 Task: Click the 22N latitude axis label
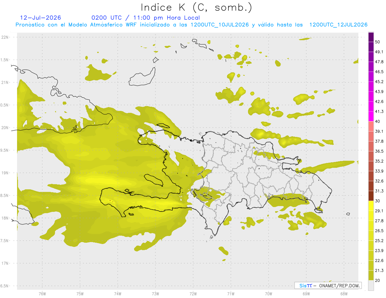tap(5, 37)
